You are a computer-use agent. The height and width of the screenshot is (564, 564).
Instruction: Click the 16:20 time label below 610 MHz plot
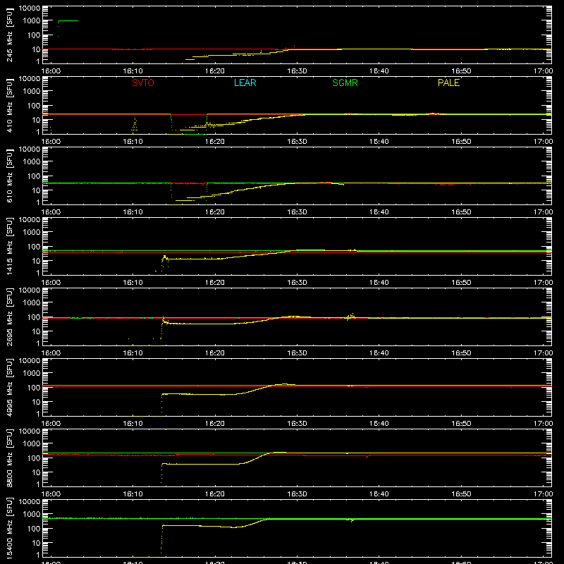coord(215,212)
